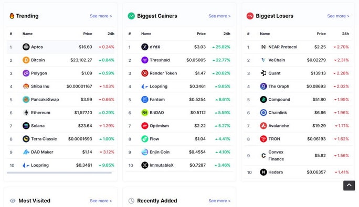
Task: Click the scroll-to-top arrow button
Action: [349, 186]
